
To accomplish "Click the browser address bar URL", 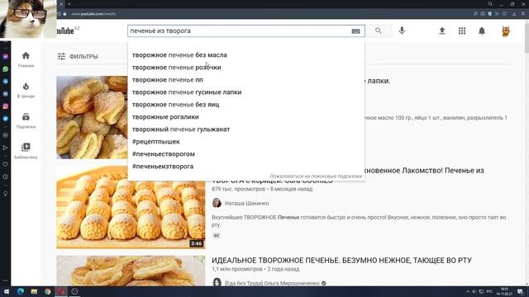I will click(93, 14).
